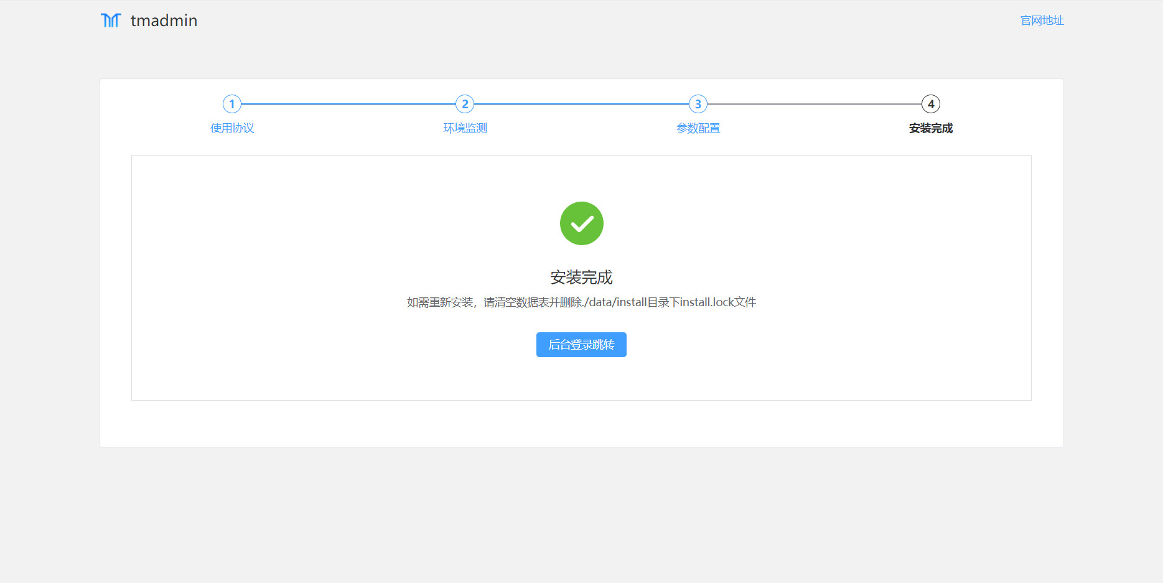Click the 如需重新安装 text in the notice
Image resolution: width=1163 pixels, height=583 pixels.
(x=440, y=302)
